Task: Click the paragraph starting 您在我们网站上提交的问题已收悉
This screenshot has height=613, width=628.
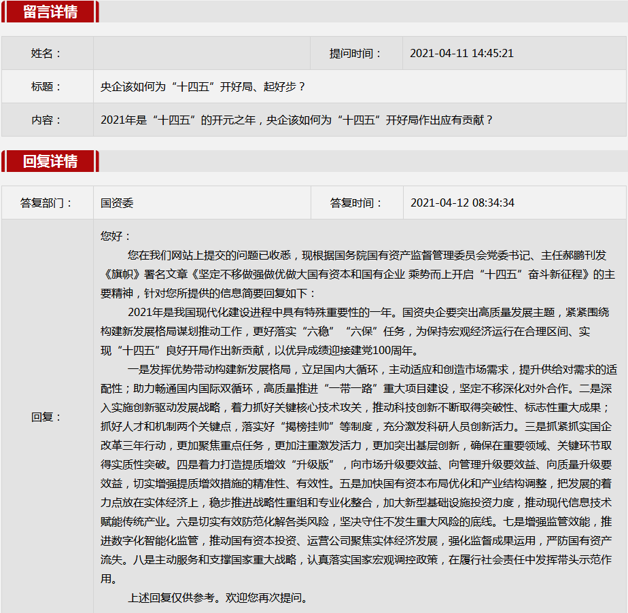Action: (x=357, y=275)
